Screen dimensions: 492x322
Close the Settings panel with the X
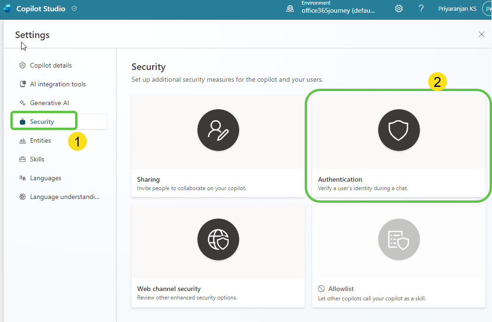481,34
